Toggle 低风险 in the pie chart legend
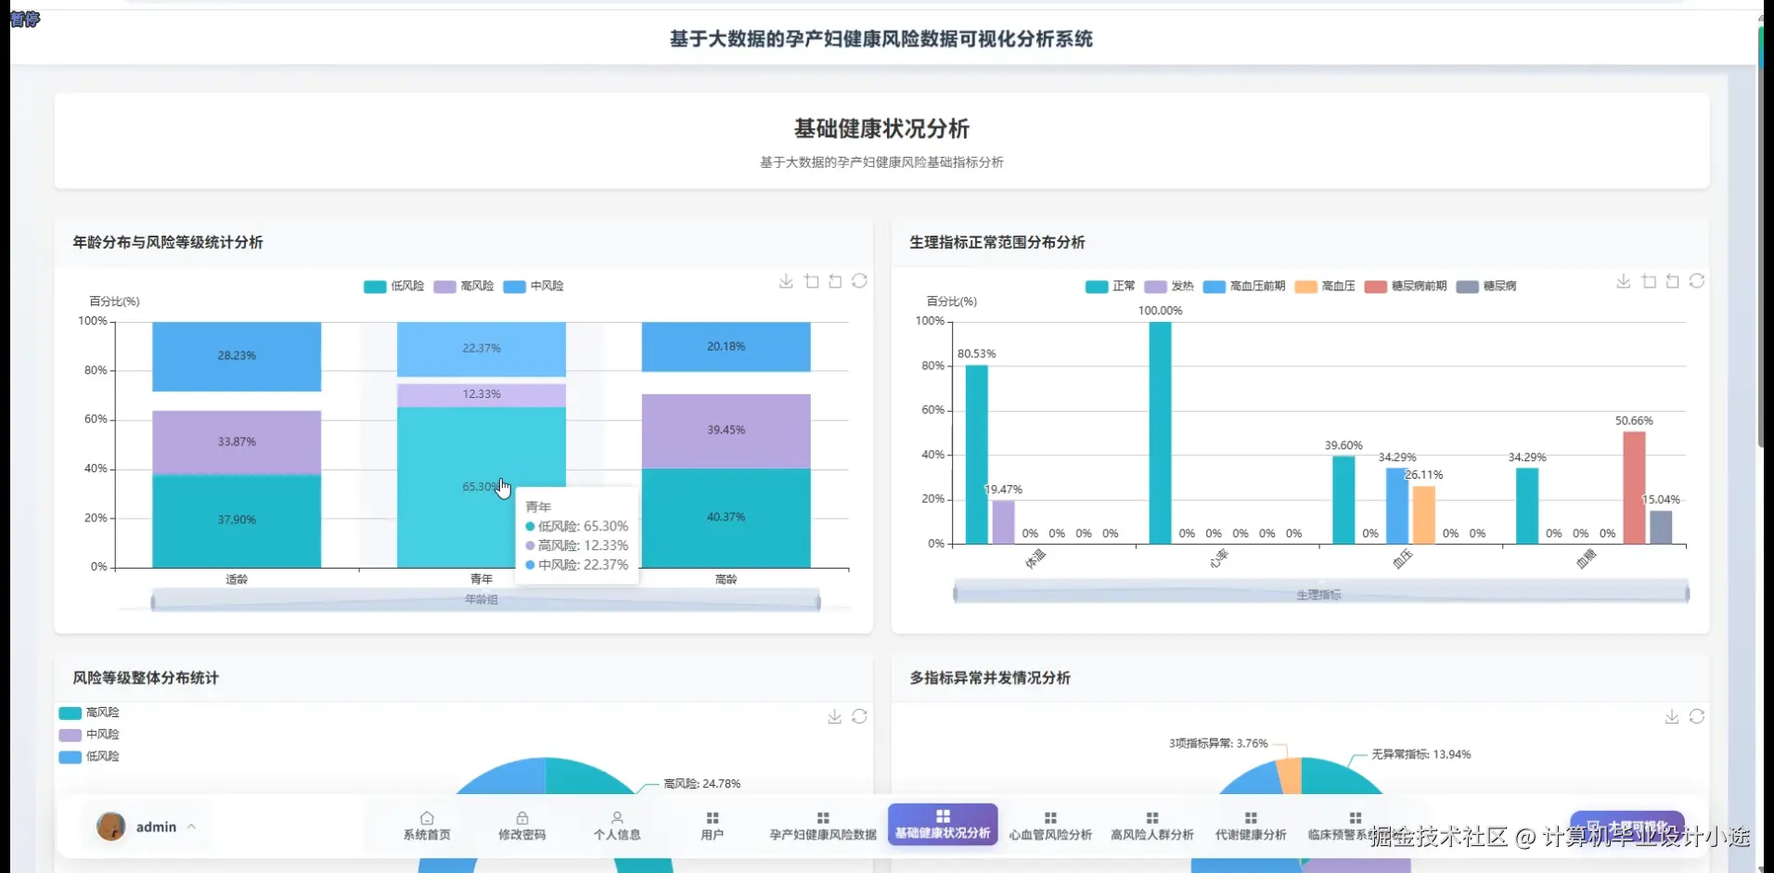The height and width of the screenshot is (873, 1774). click(x=89, y=756)
